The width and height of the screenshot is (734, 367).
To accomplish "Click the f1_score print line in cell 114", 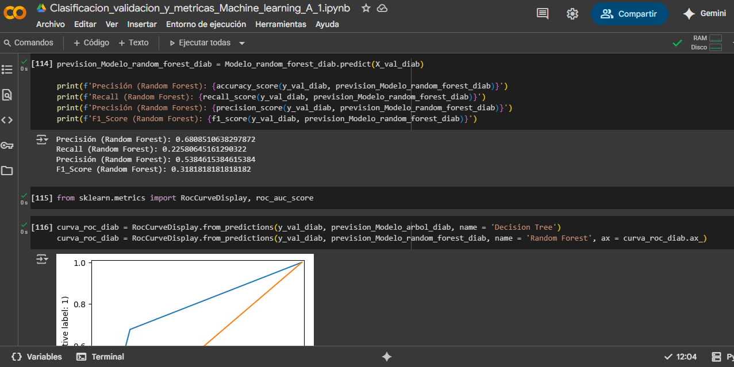I will (x=267, y=119).
